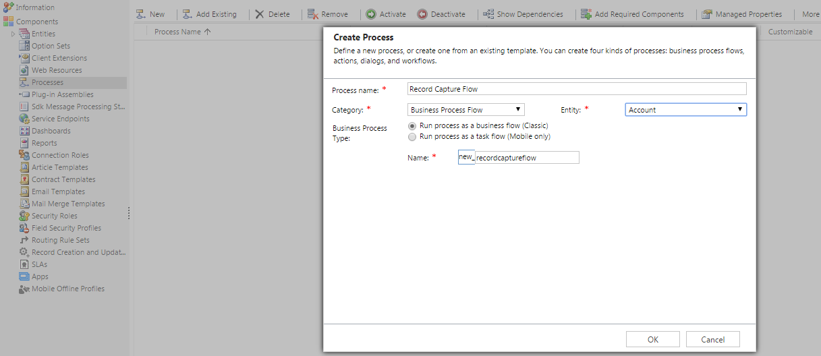
Task: Click the Client Extensions icon
Action: [24, 58]
